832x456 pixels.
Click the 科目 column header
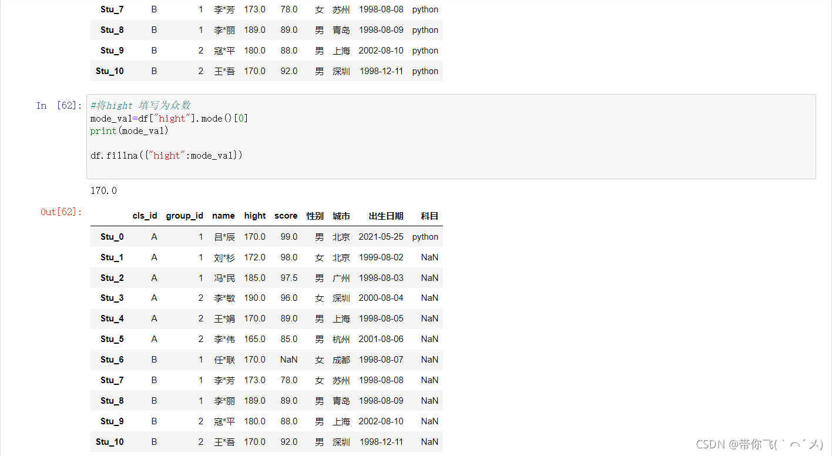point(430,216)
